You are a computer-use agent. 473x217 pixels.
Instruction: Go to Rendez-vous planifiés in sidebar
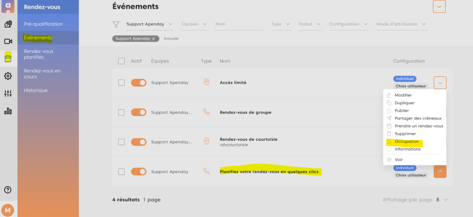coord(39,54)
